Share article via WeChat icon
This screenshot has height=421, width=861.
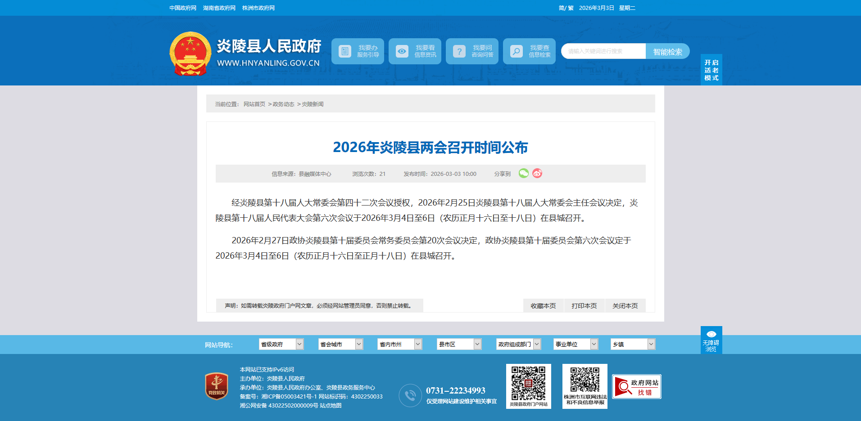pos(523,173)
